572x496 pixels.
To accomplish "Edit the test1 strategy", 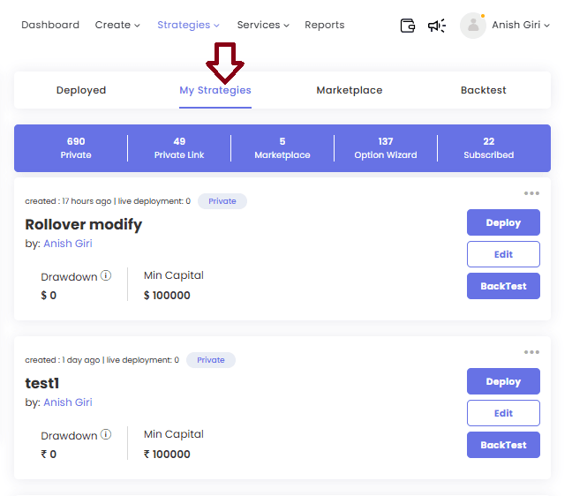I will [503, 413].
